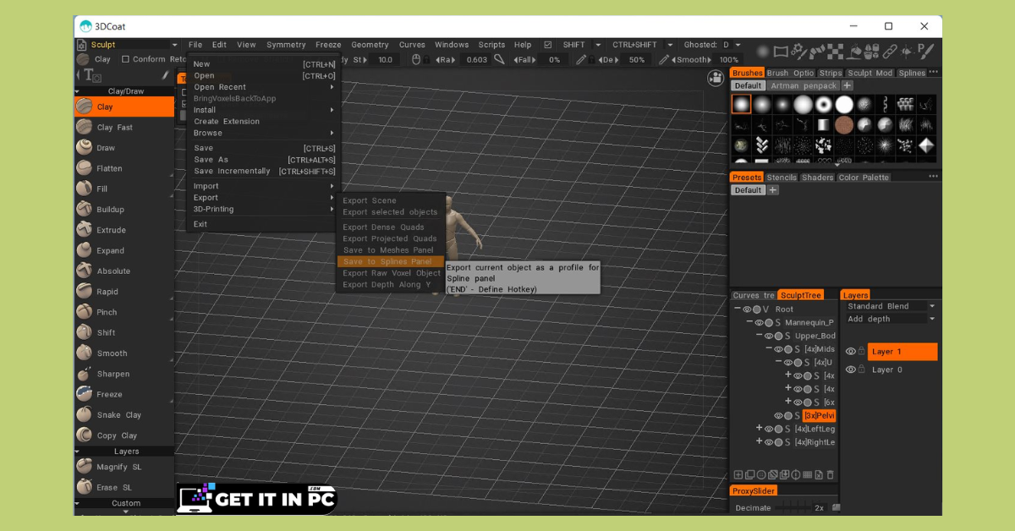
Task: Open the Standard Blend dropdown
Action: (892, 306)
